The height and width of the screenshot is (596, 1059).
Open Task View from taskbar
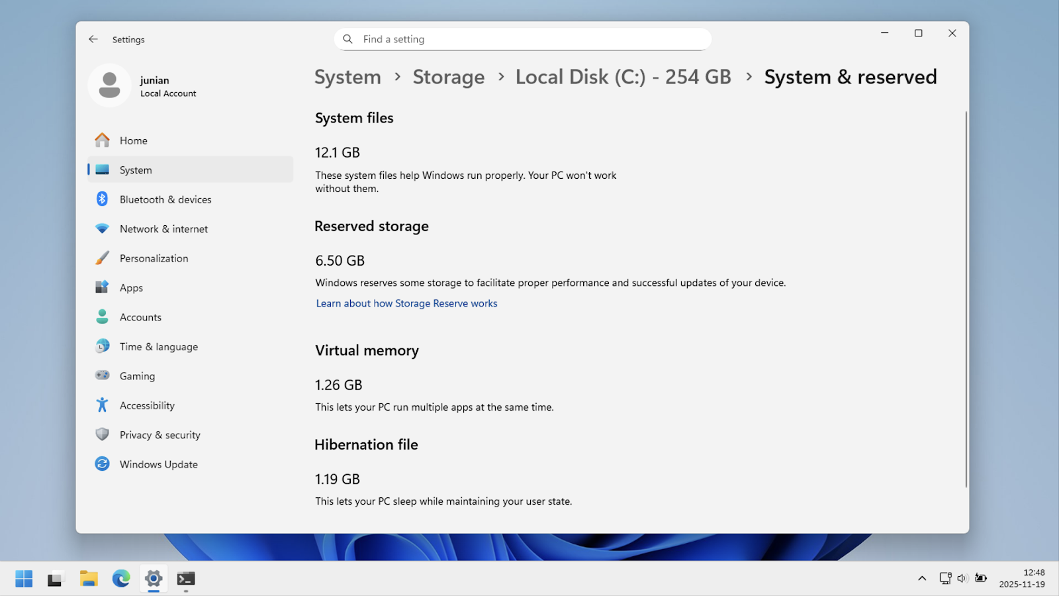[x=56, y=579]
